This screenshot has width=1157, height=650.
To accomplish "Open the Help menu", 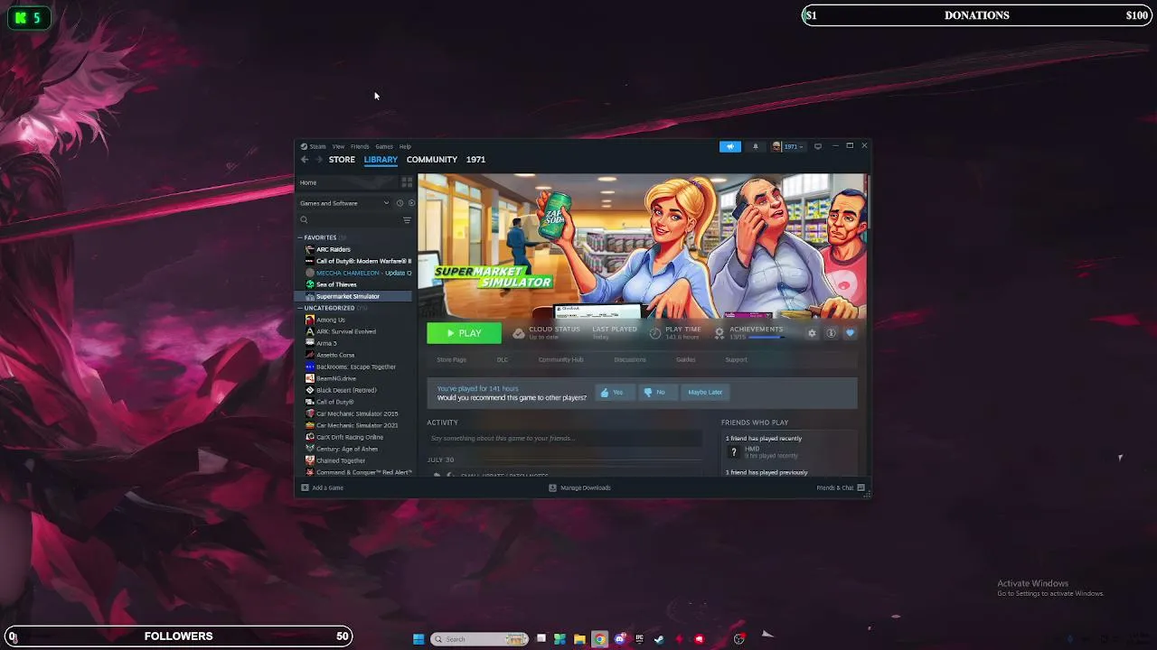I will (x=405, y=146).
